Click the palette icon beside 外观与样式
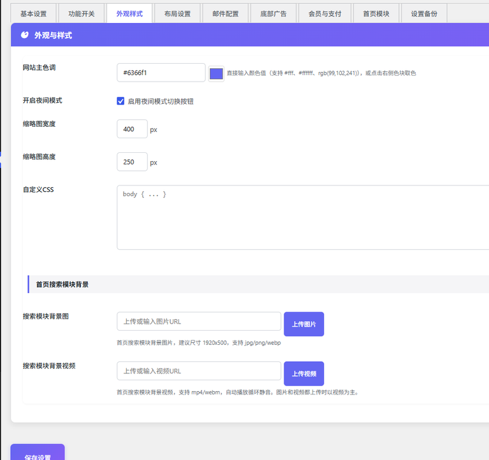 [25, 35]
